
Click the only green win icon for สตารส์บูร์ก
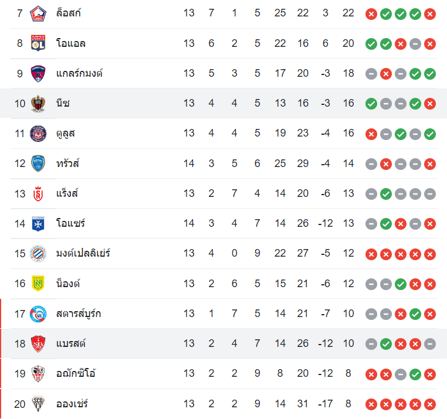pyautogui.click(x=415, y=314)
